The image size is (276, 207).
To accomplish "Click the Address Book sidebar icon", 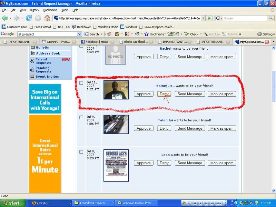I will (33, 53).
